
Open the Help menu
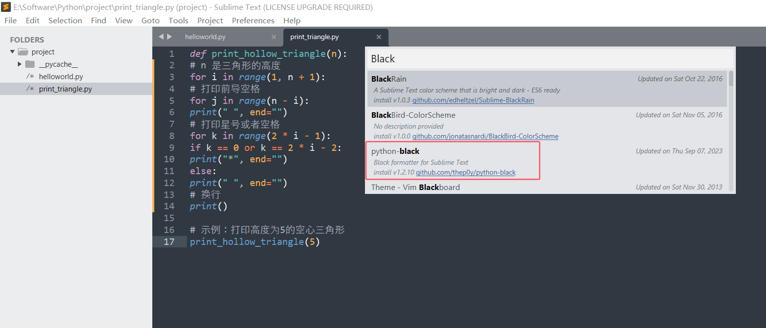(x=292, y=20)
